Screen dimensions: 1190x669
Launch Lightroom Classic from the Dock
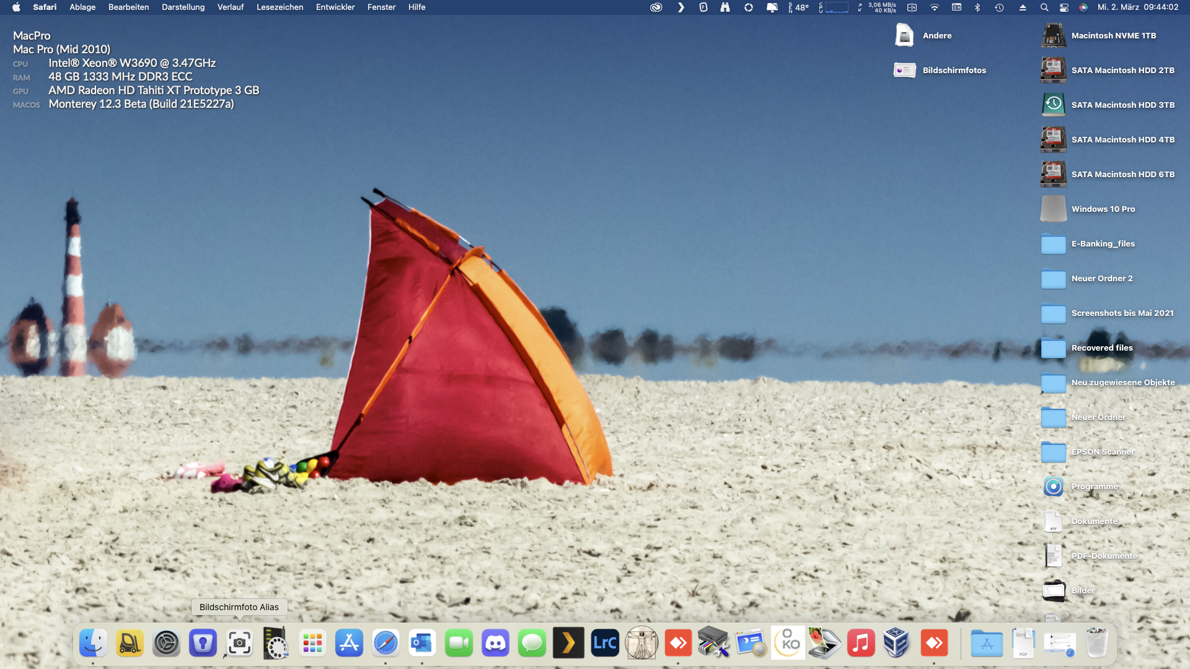coord(605,644)
